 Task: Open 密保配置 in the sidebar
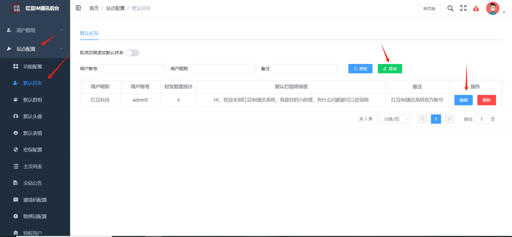(32, 149)
